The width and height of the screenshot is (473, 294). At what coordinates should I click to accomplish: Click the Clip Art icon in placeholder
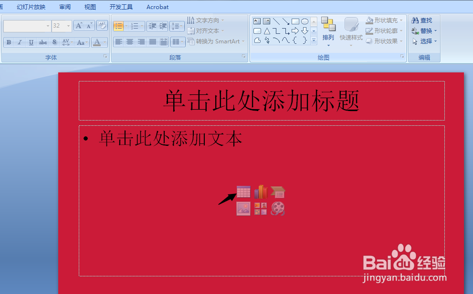(x=261, y=208)
